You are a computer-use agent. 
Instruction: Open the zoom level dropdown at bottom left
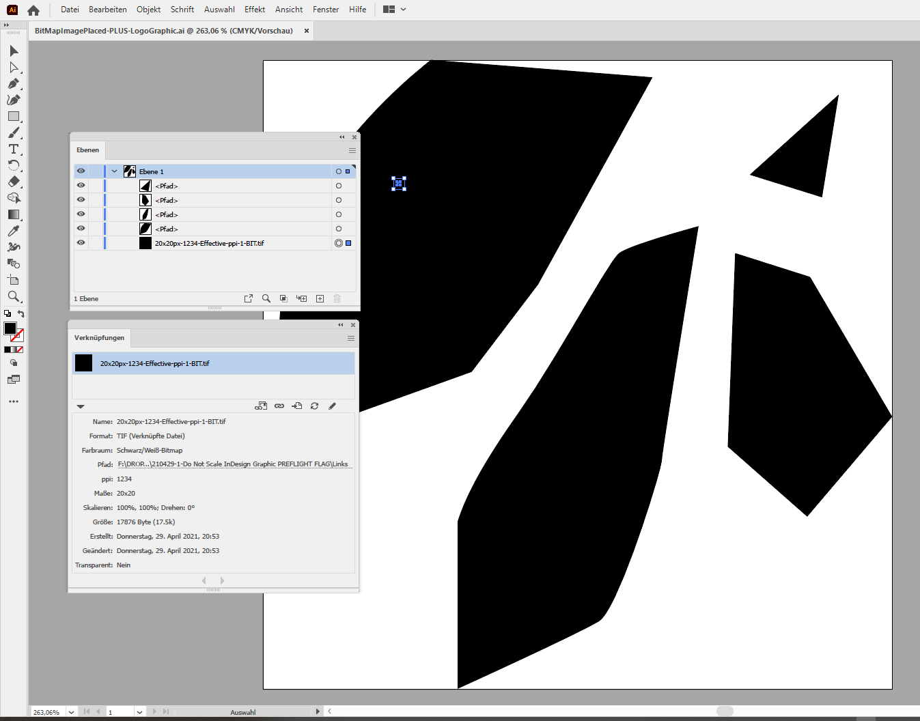pyautogui.click(x=71, y=711)
